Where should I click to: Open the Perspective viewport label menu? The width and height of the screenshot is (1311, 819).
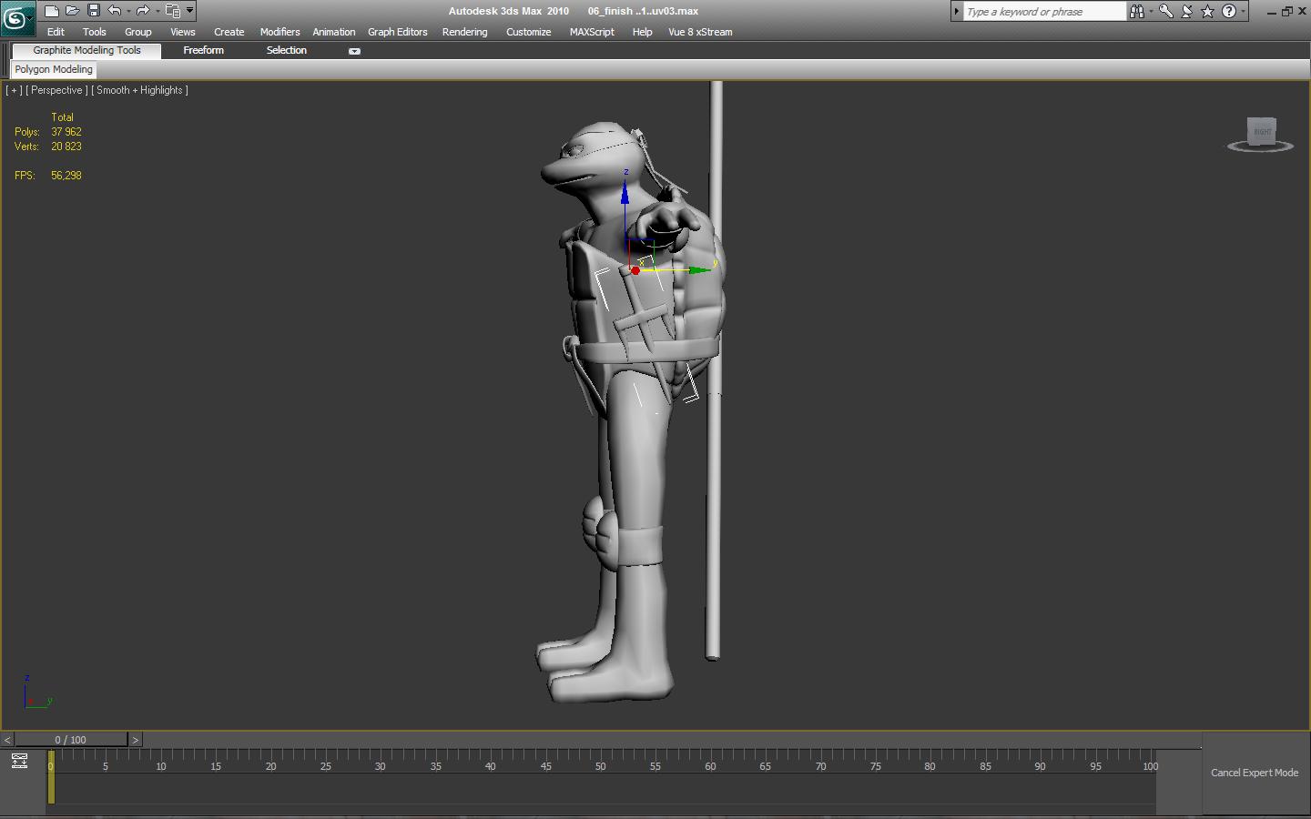[56, 90]
